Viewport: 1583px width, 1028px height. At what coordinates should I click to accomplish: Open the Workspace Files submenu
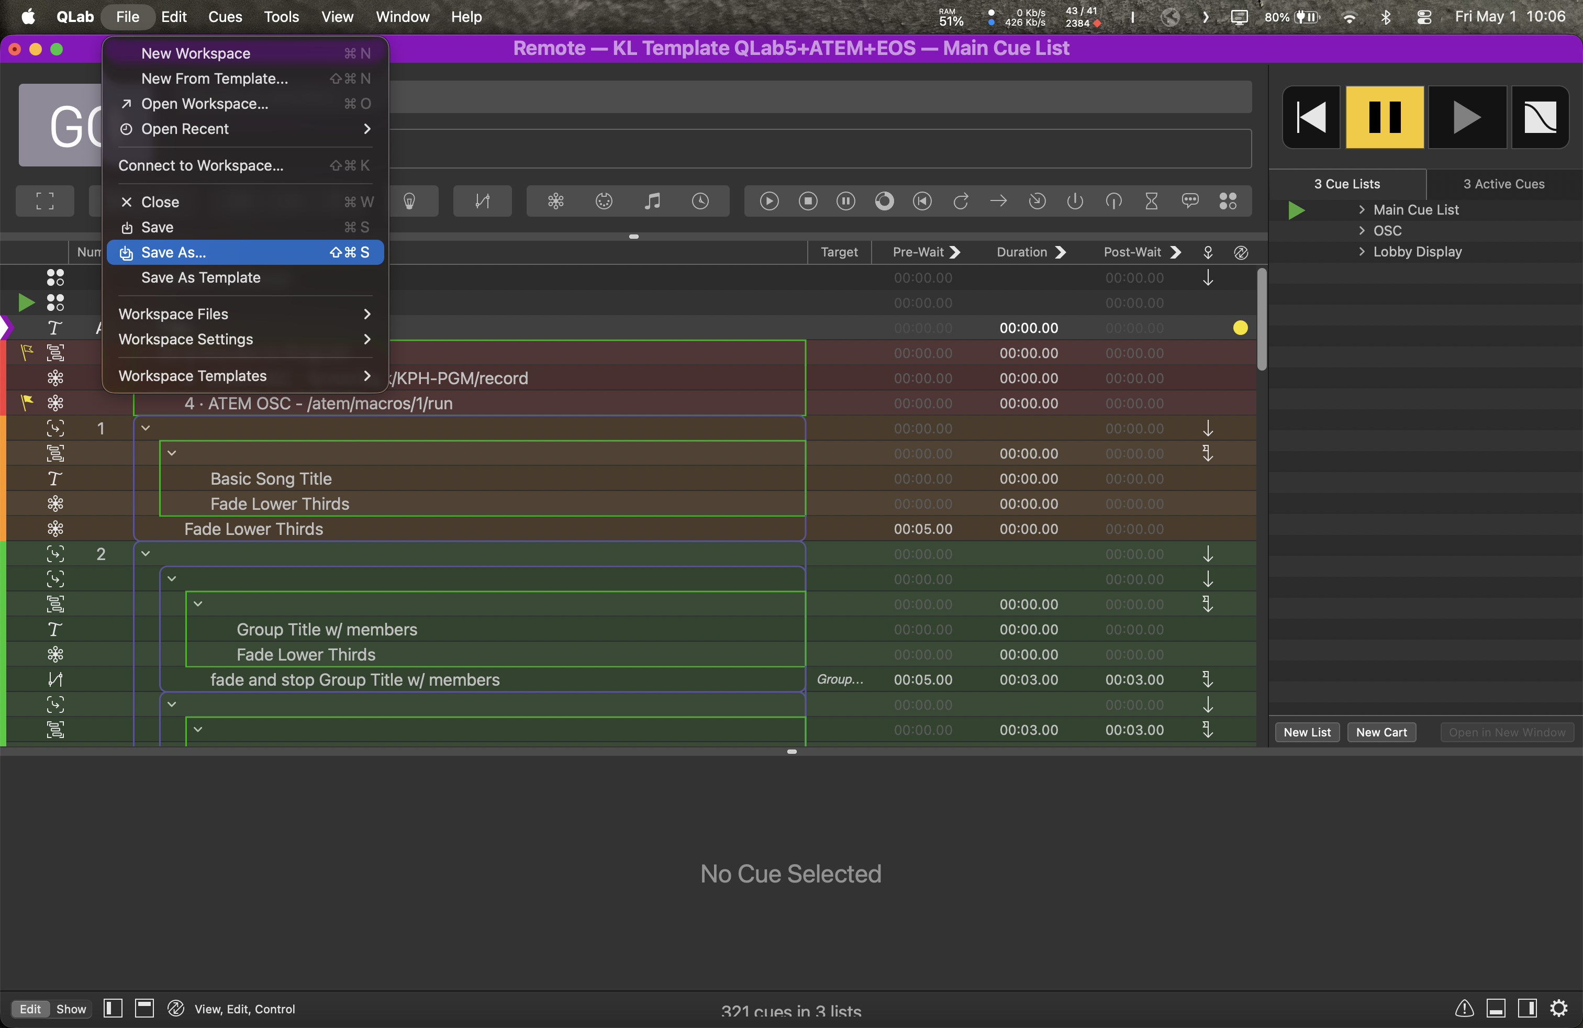click(246, 314)
